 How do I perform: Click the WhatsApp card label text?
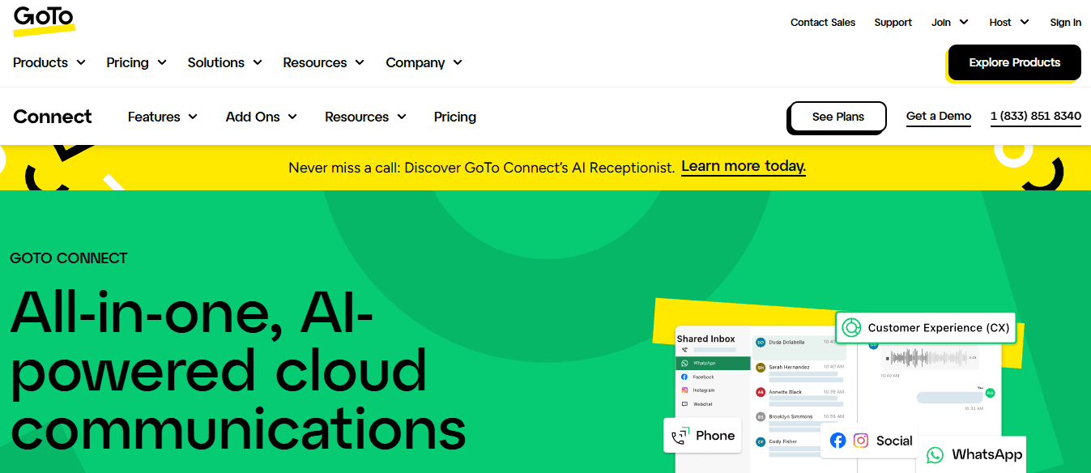point(987,455)
